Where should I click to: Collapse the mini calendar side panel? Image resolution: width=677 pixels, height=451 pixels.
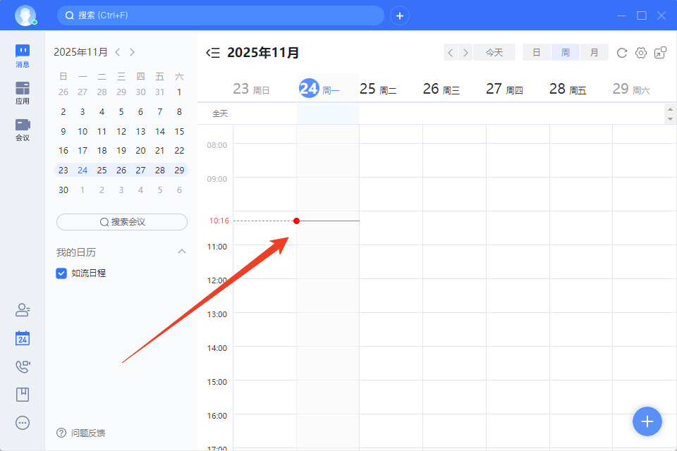pos(212,51)
